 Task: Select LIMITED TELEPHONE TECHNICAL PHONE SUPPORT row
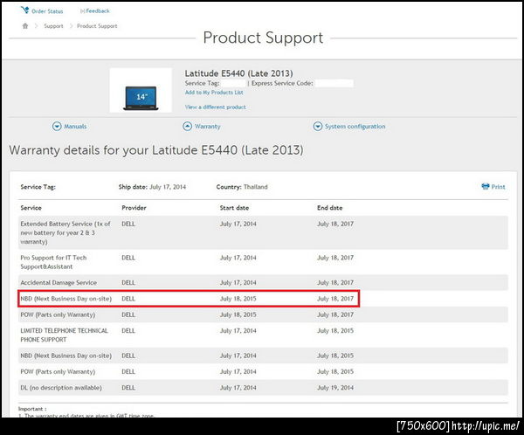coord(264,335)
